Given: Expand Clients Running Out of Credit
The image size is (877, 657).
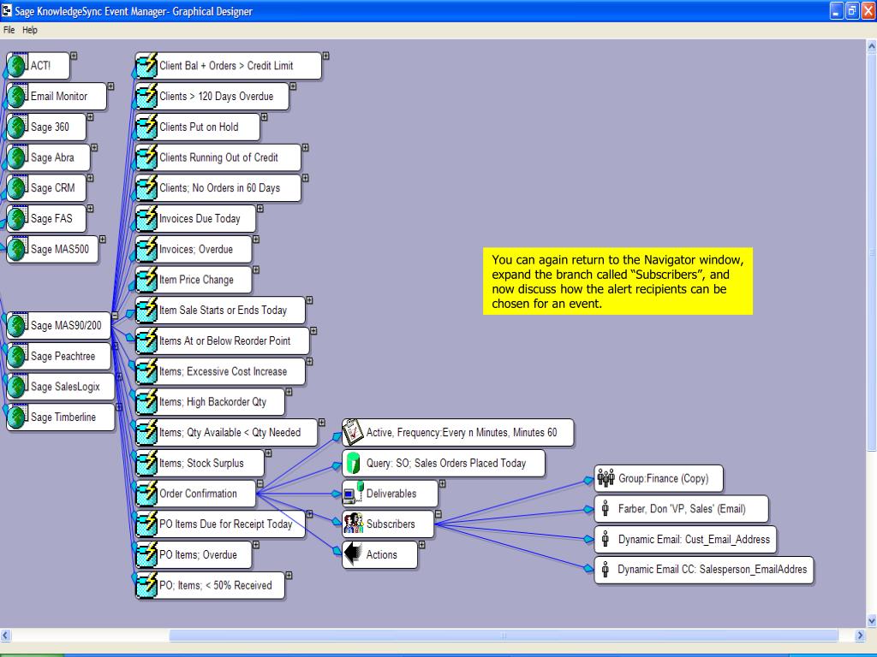Looking at the screenshot, I should pyautogui.click(x=306, y=147).
